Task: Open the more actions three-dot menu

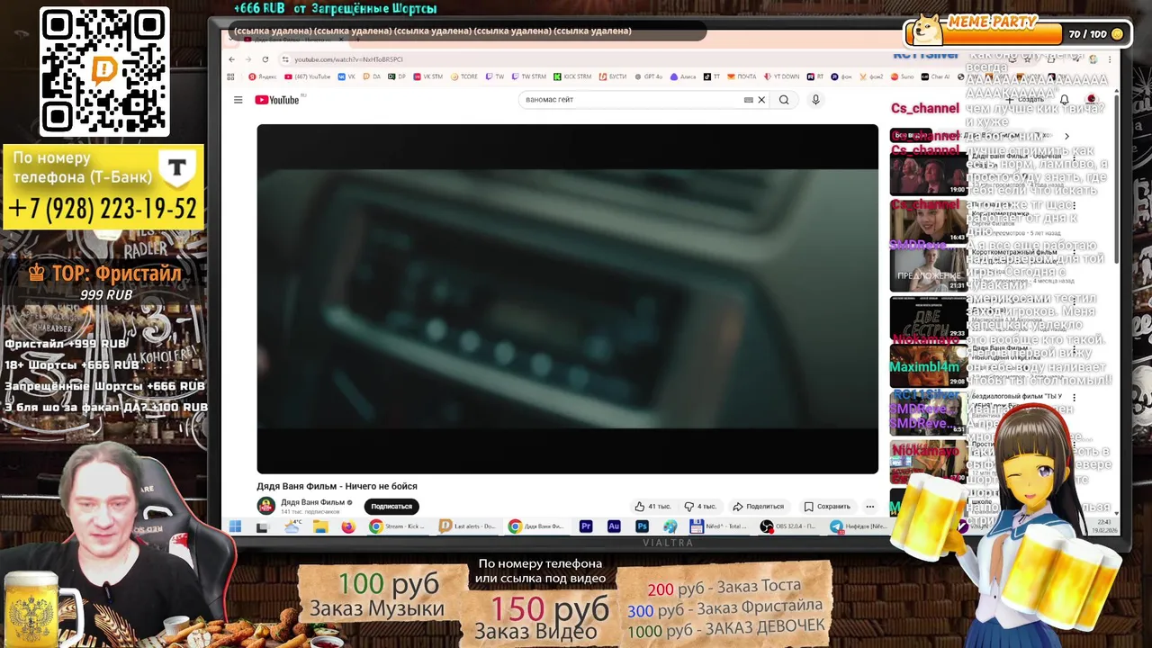Action: pos(869,506)
